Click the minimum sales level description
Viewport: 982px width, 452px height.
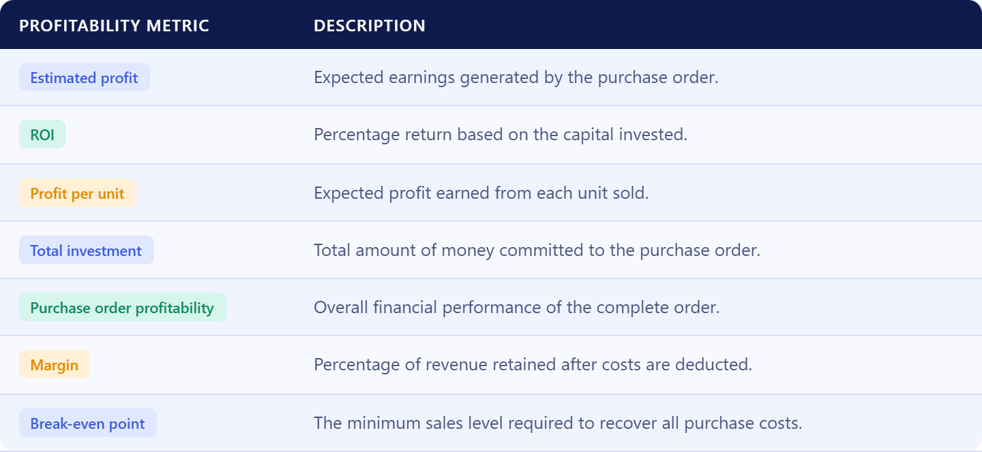pyautogui.click(x=558, y=423)
